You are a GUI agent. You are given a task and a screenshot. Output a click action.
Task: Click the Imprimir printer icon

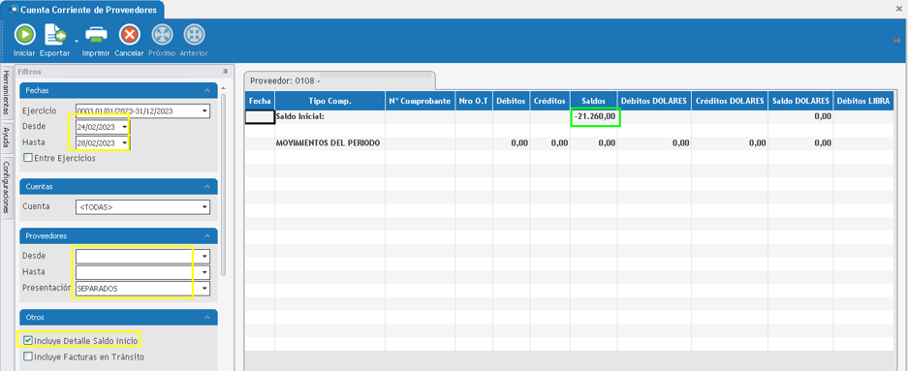click(96, 35)
